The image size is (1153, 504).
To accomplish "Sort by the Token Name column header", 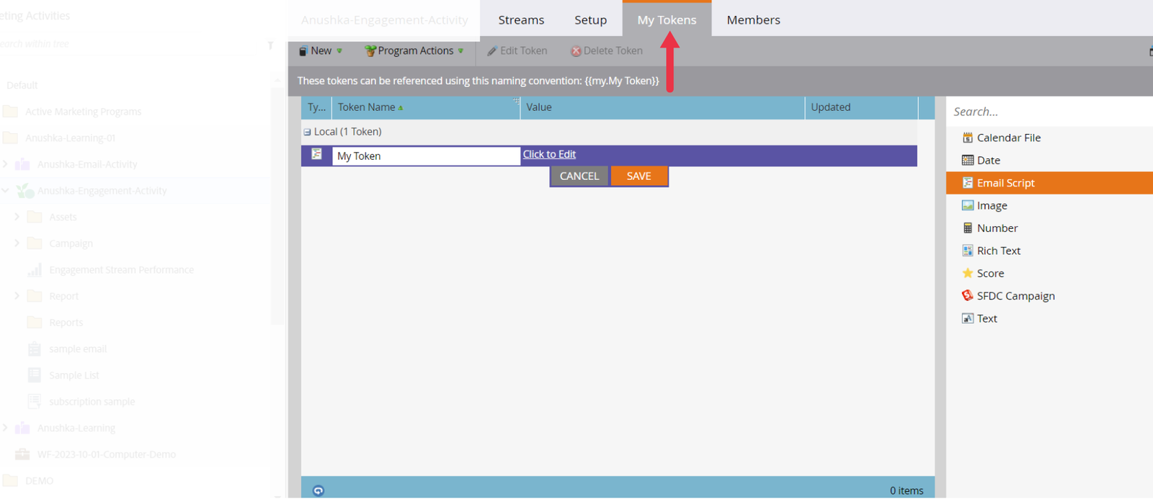I will 367,107.
